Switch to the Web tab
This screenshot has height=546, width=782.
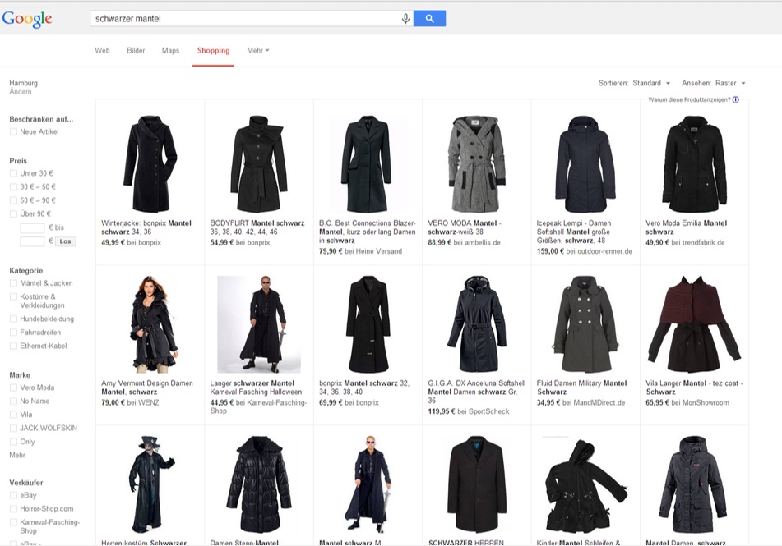[x=102, y=50]
